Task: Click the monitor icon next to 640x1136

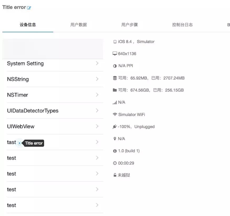Action: [115, 54]
